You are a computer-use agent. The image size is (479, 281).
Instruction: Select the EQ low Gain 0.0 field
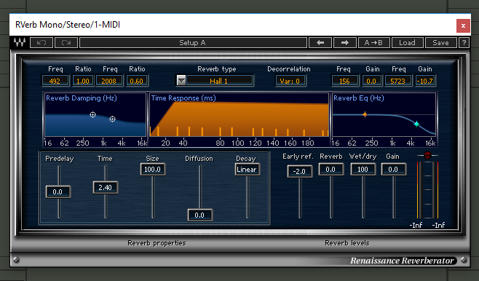click(x=371, y=81)
